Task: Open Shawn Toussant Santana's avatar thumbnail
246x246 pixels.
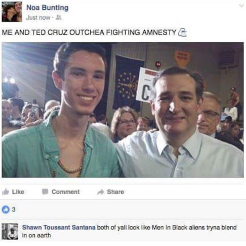Action: pyautogui.click(x=10, y=232)
